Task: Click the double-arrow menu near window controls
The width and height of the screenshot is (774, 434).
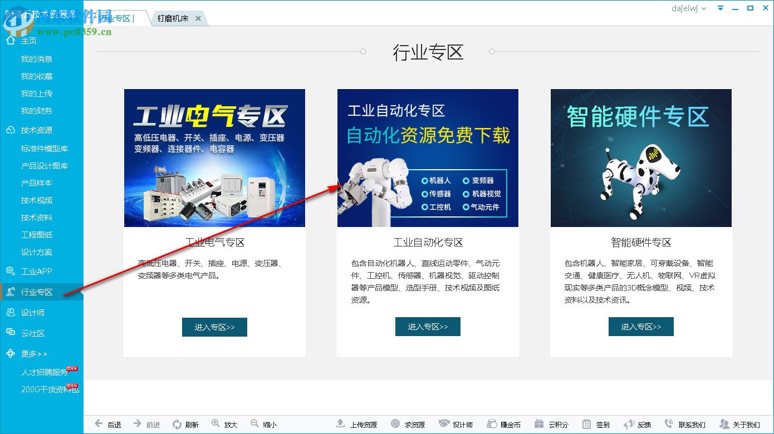Action: pyautogui.click(x=720, y=8)
